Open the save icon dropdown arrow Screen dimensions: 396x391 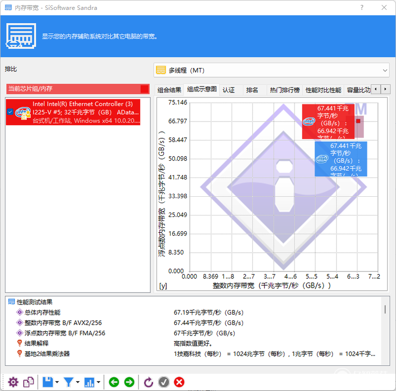[57, 382]
